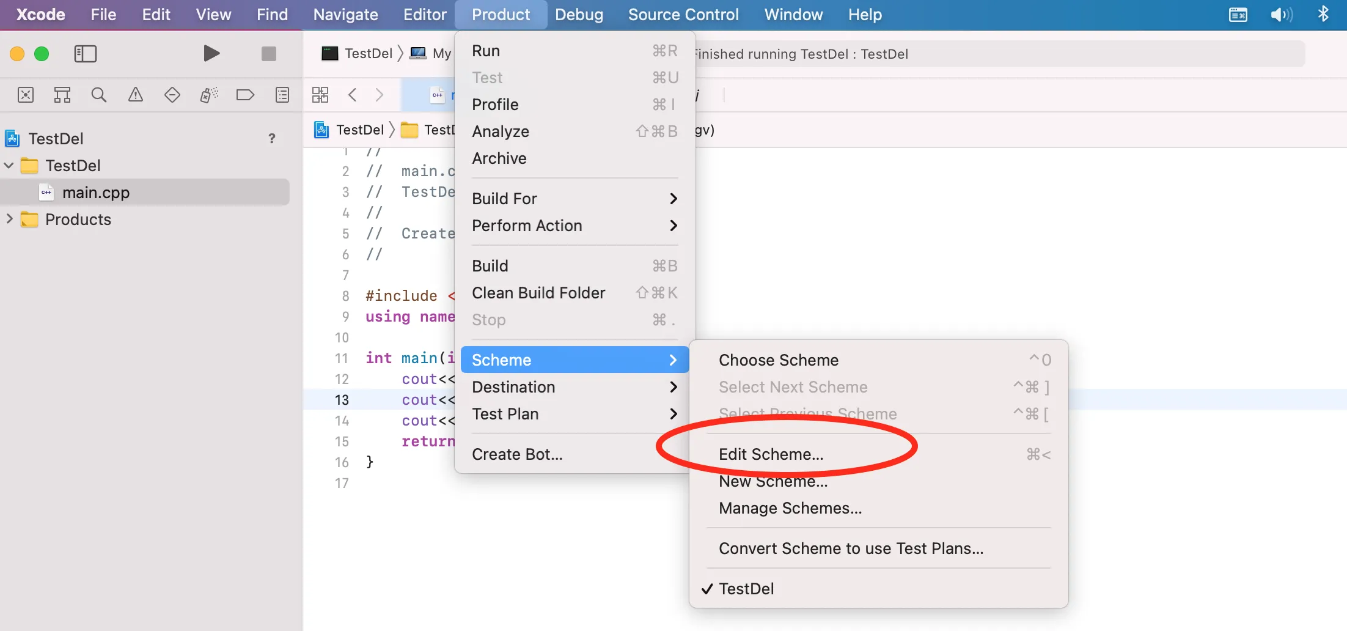Open the report navigator list icon

click(282, 95)
